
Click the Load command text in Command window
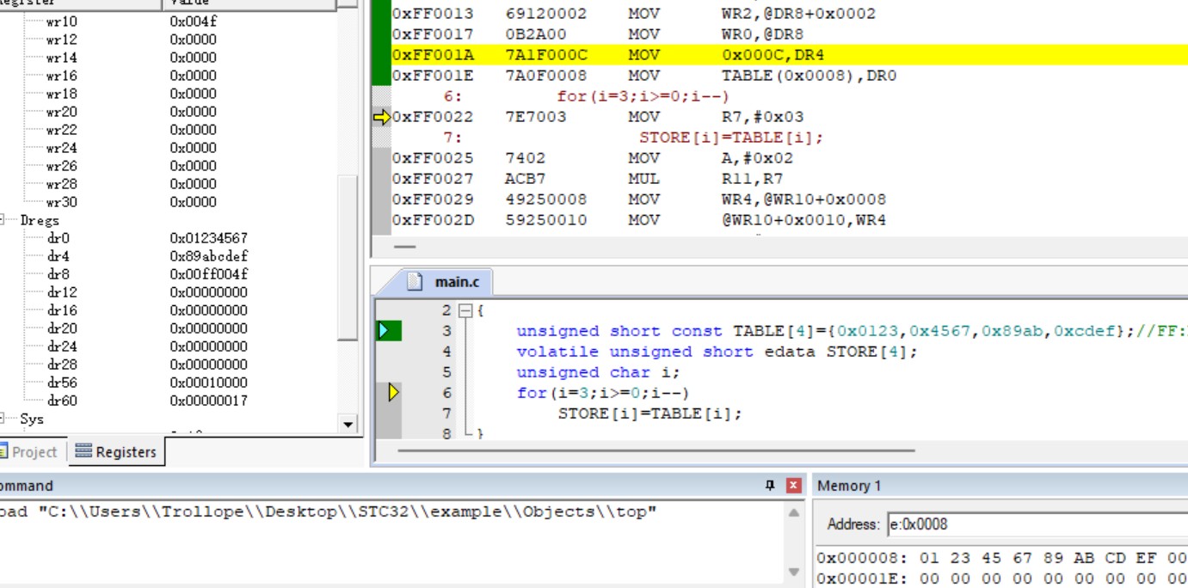(329, 512)
